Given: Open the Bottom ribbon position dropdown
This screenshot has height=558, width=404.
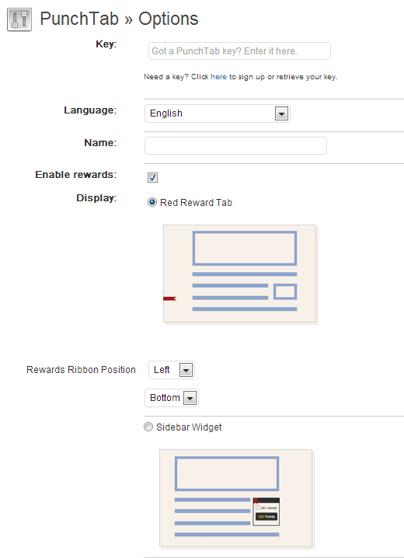Looking at the screenshot, I should coord(172,398).
